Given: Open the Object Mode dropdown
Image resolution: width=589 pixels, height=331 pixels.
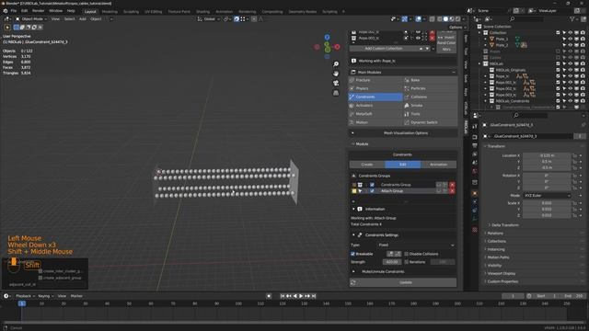Looking at the screenshot, I should (30, 18).
